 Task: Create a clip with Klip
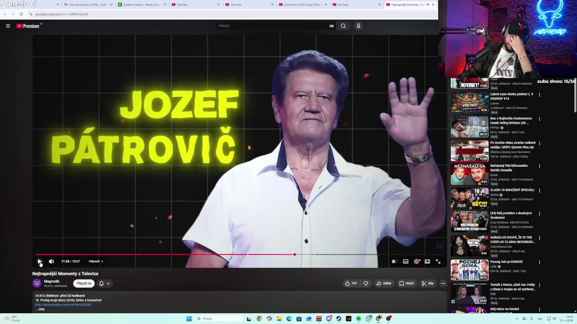[x=427, y=283]
